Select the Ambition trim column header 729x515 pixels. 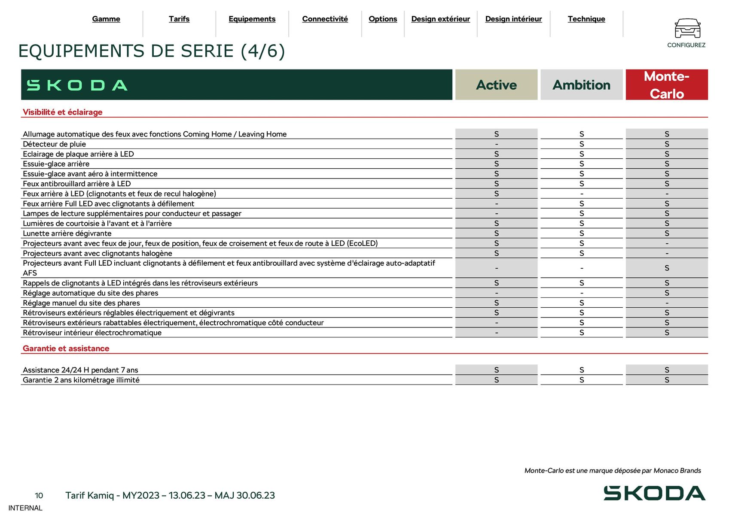click(x=582, y=85)
